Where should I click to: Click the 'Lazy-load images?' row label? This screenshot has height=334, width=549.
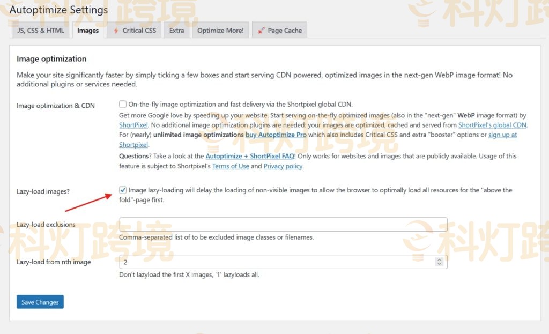point(43,191)
